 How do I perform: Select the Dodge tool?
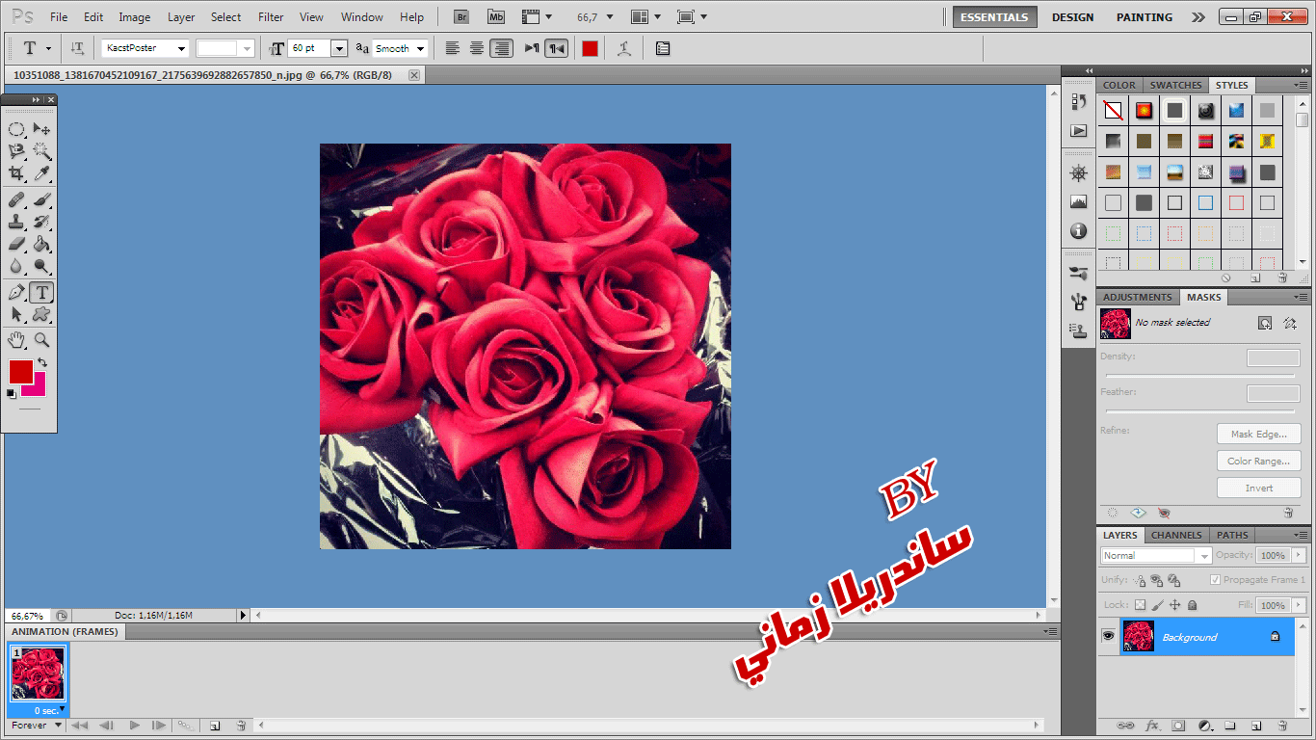pyautogui.click(x=41, y=267)
